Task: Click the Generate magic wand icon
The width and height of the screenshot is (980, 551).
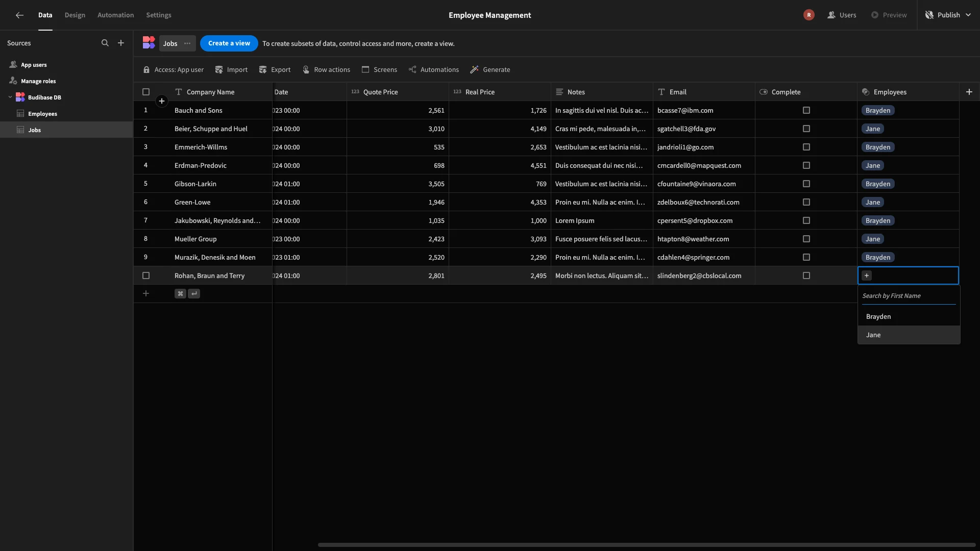Action: click(475, 70)
